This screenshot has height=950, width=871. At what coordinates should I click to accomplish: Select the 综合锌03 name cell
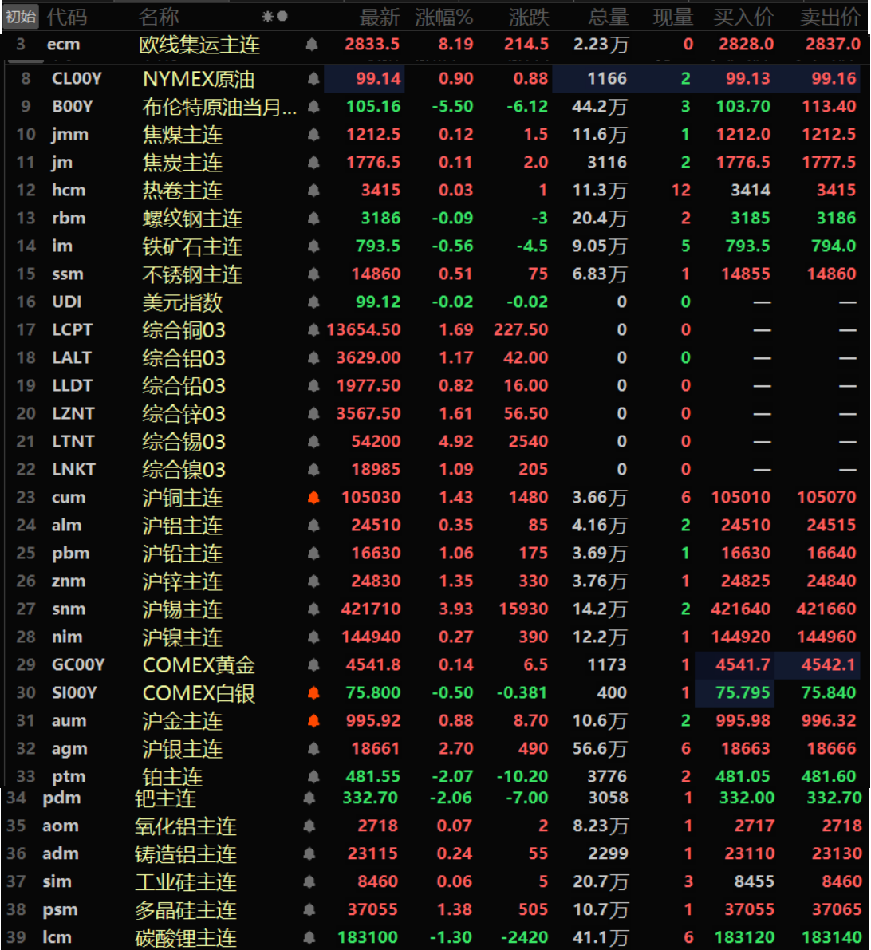(x=184, y=413)
